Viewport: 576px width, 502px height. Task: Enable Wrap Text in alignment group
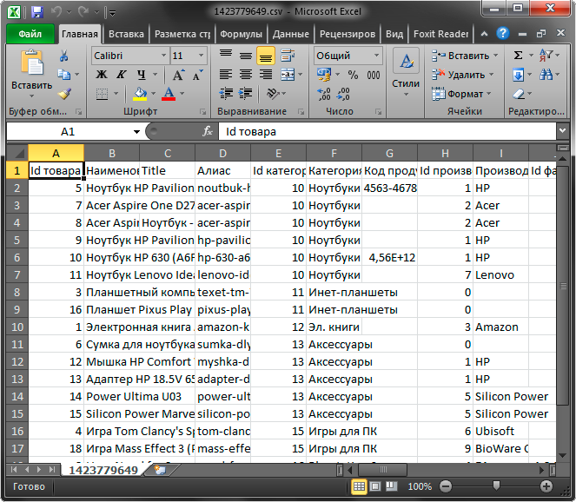288,56
